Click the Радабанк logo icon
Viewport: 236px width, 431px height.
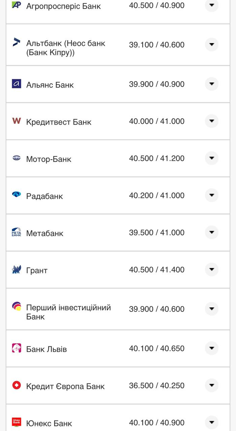coord(16,194)
